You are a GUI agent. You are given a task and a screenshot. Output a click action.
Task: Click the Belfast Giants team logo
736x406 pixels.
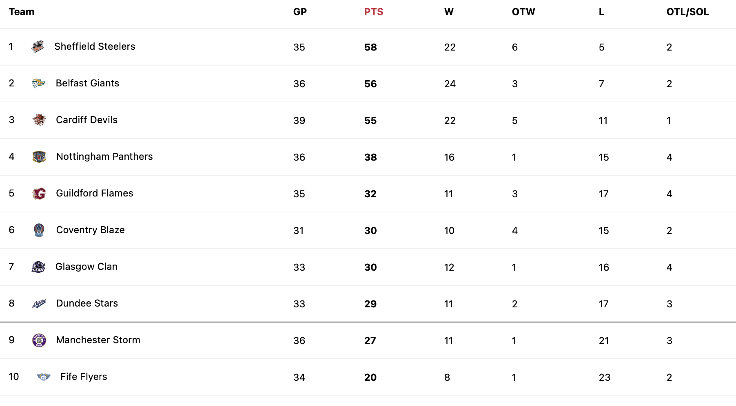click(x=39, y=84)
